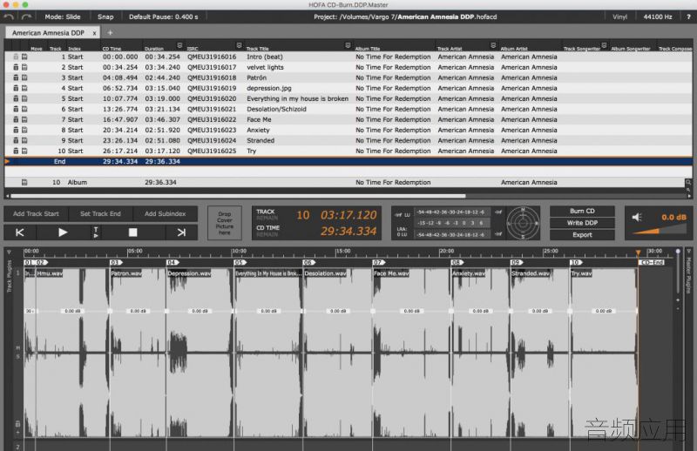Click the track list horizontal scrollbar
Screen dimensions: 697x451
[x=238, y=196]
